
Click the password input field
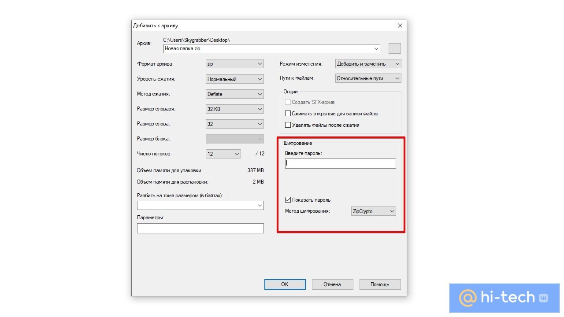pos(341,163)
